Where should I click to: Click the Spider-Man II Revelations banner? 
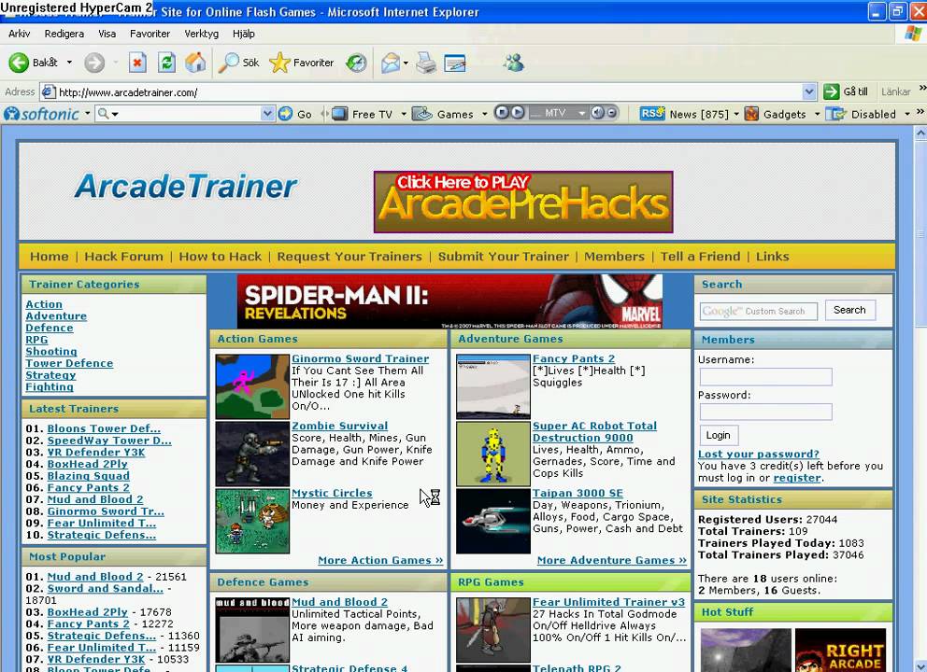(x=449, y=301)
